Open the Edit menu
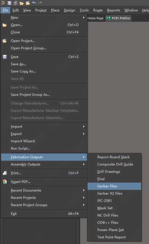 click(16, 10)
